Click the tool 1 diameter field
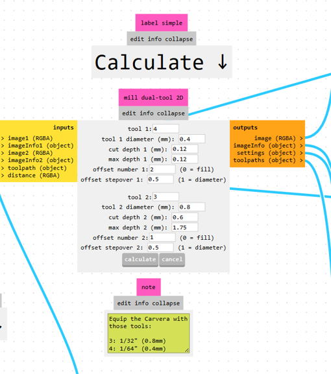Viewport: 331px width, 374px height. click(x=192, y=139)
